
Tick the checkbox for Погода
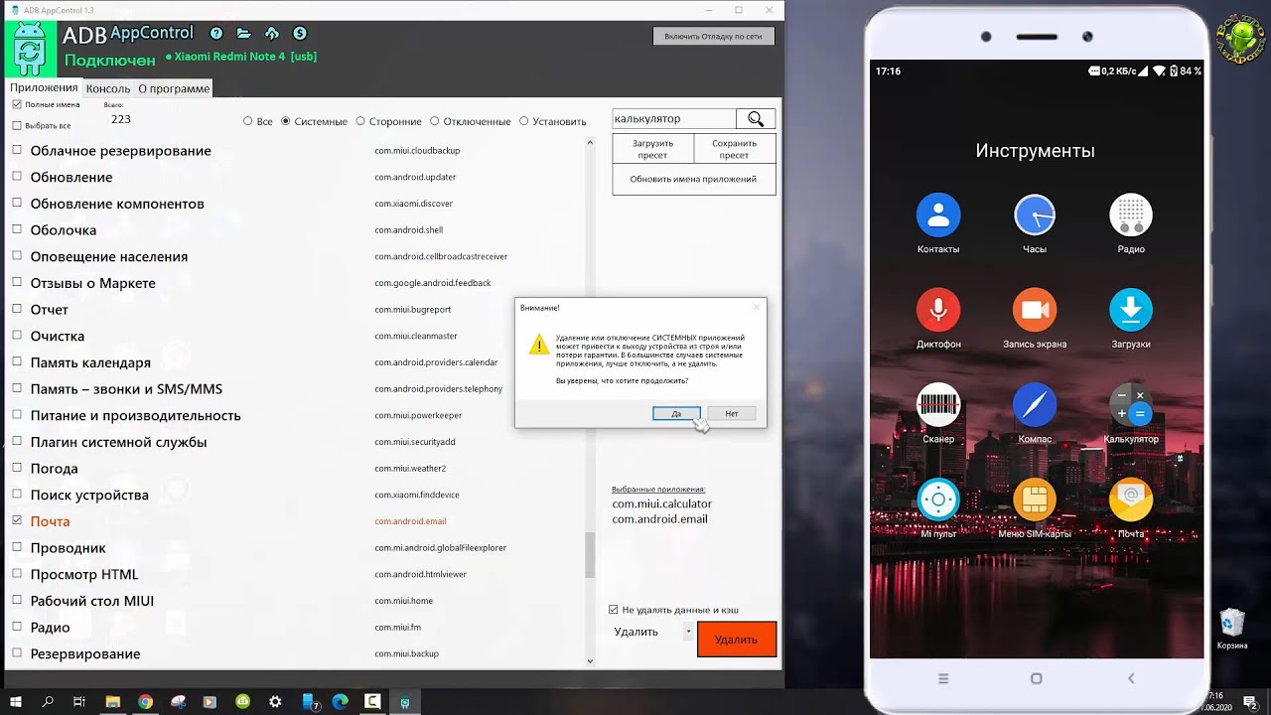[x=17, y=468]
